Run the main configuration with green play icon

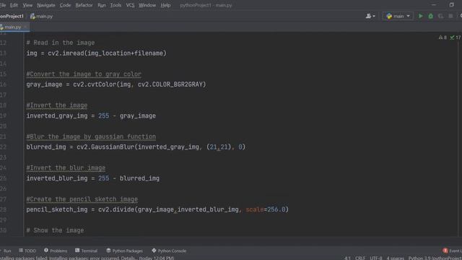[421, 16]
